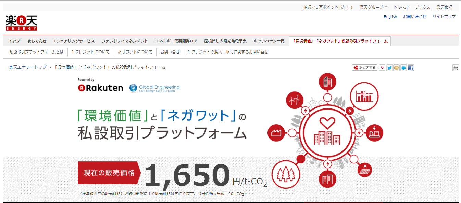Click the top office building icon in the diagram
This screenshot has width=461, height=203.
(327, 82)
